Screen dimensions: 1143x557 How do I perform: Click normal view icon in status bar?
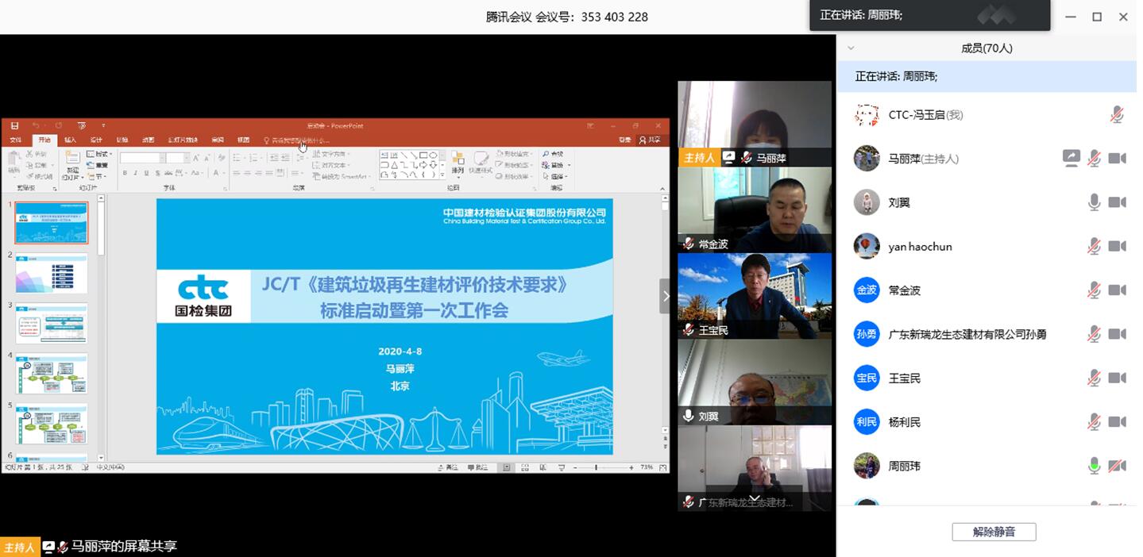(506, 467)
